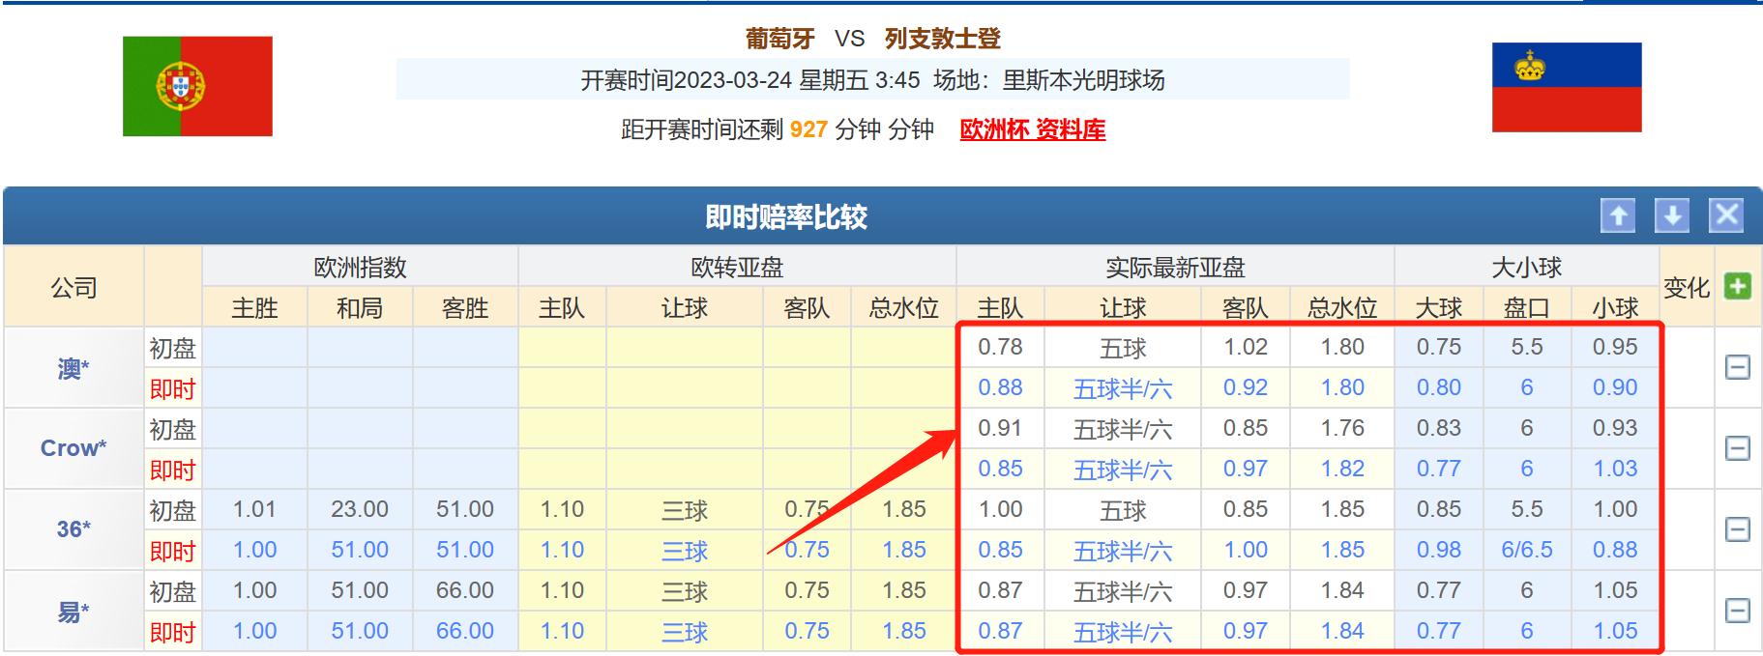1763x656 pixels.
Task: Click the 澳* company name
Action: coord(73,368)
